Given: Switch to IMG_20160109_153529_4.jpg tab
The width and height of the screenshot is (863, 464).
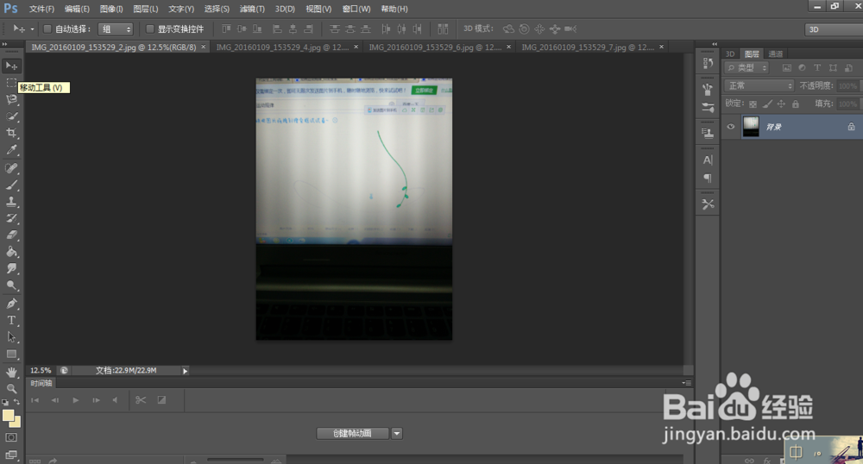Looking at the screenshot, I should pyautogui.click(x=282, y=47).
